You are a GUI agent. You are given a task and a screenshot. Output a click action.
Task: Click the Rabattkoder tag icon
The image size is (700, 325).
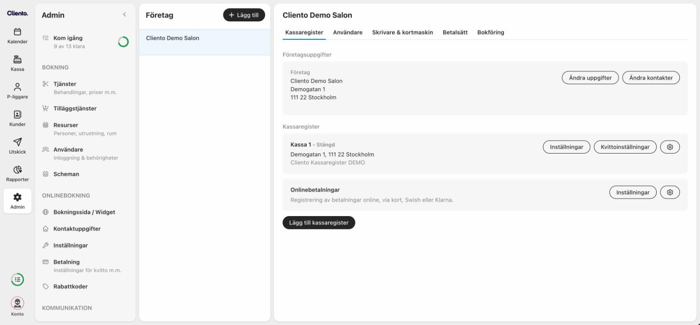46,287
